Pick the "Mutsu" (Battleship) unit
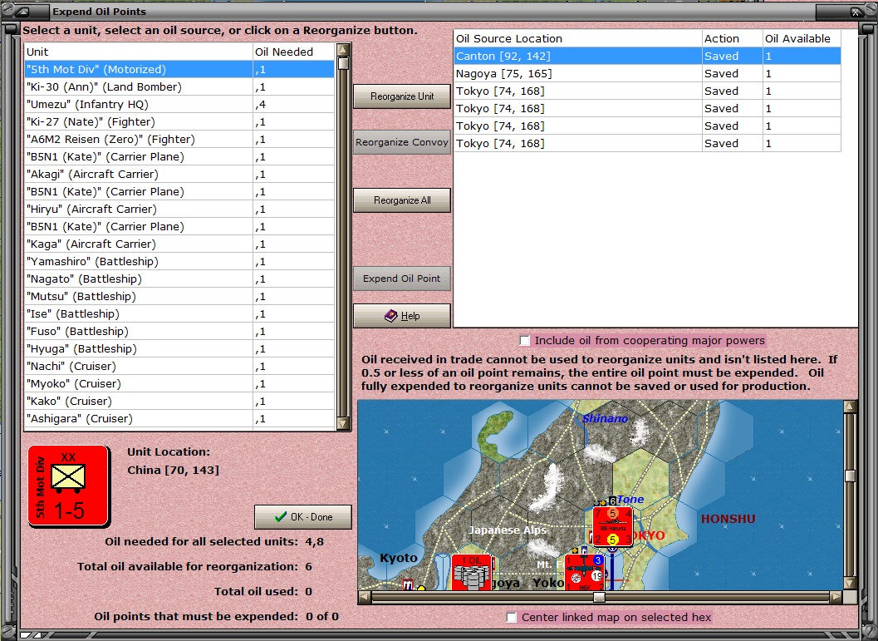Viewport: 878px width, 641px height. click(179, 297)
